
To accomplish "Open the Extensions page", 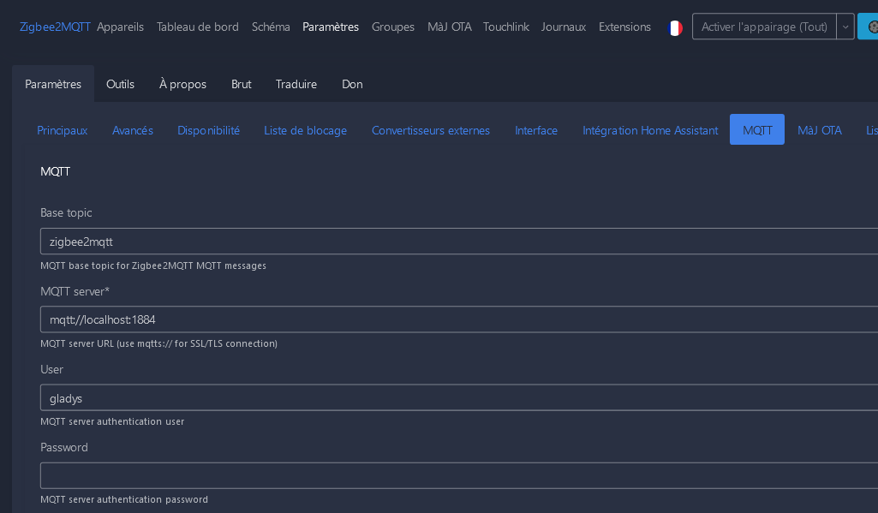I will point(624,27).
